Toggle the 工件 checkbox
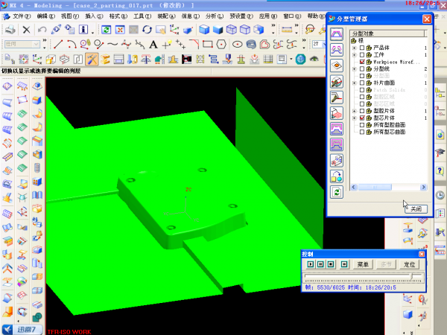 (x=362, y=54)
